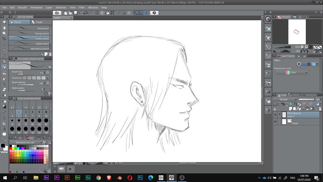Click the delete sub tool trash icon

pyautogui.click(x=50, y=54)
